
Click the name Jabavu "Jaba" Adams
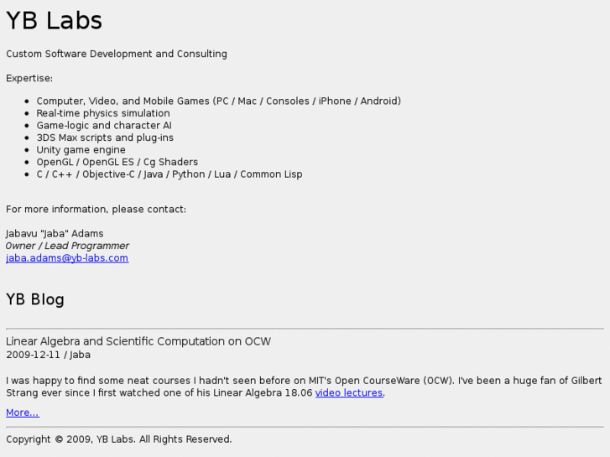(55, 233)
